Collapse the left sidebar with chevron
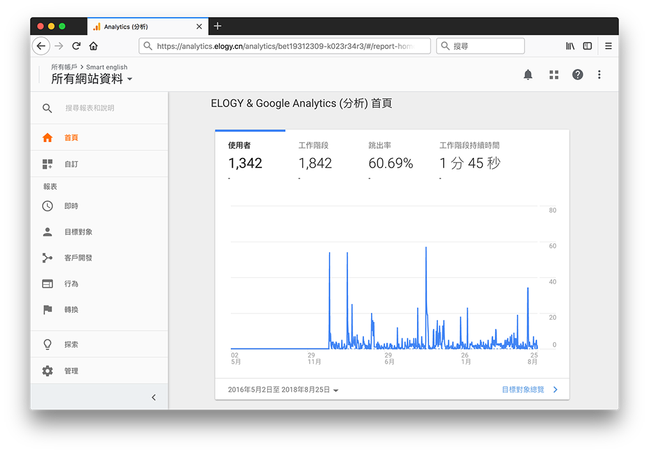The width and height of the screenshot is (649, 453). click(154, 397)
